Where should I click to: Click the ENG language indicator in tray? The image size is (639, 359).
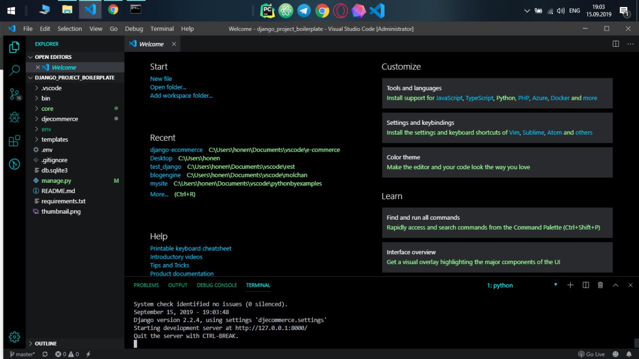574,10
